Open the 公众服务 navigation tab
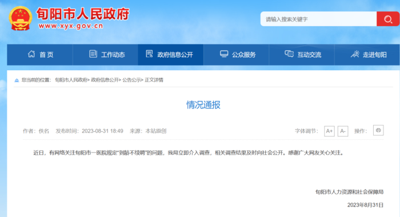 click(236, 55)
